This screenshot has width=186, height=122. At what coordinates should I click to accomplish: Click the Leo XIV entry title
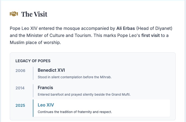tap(46, 105)
